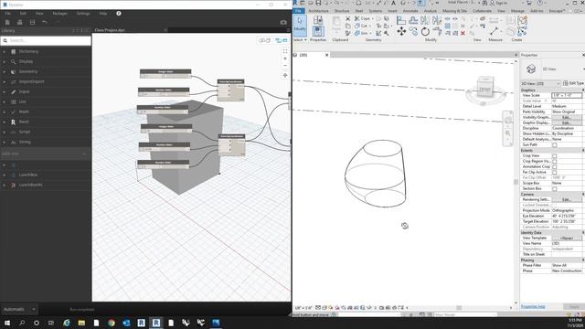Adjust bottom Number Slider node

tap(163, 164)
